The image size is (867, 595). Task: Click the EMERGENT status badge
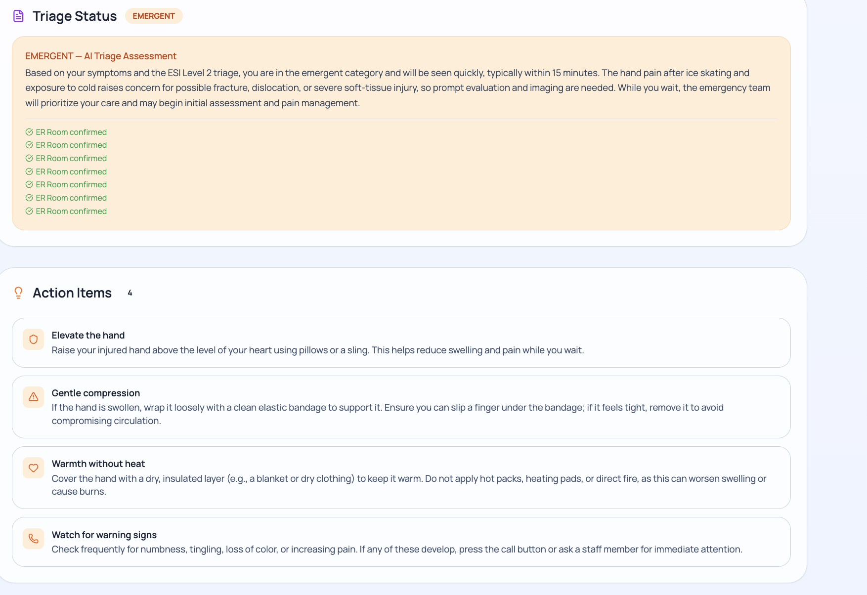154,16
